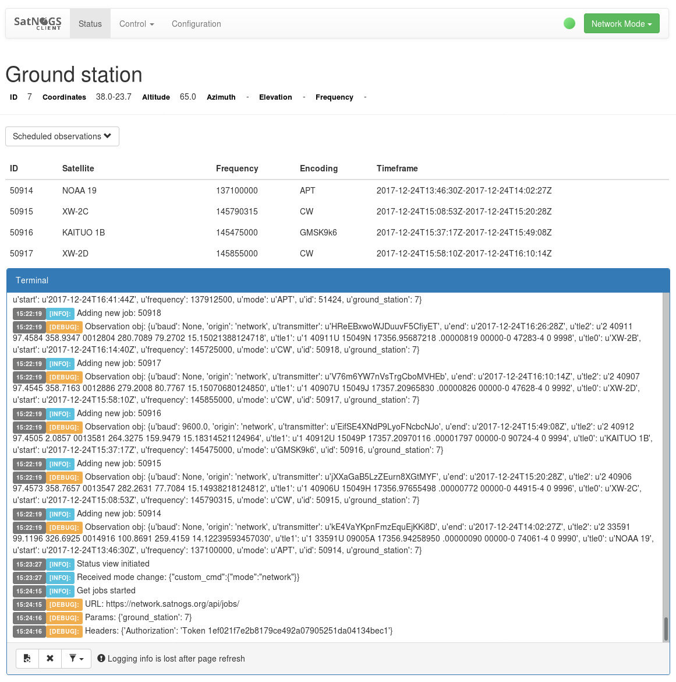Click log line 'Get jobs started'
The height and width of the screenshot is (682, 676).
coord(106,590)
